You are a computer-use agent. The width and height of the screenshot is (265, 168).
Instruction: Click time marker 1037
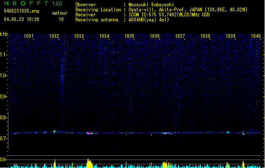tap(180, 36)
